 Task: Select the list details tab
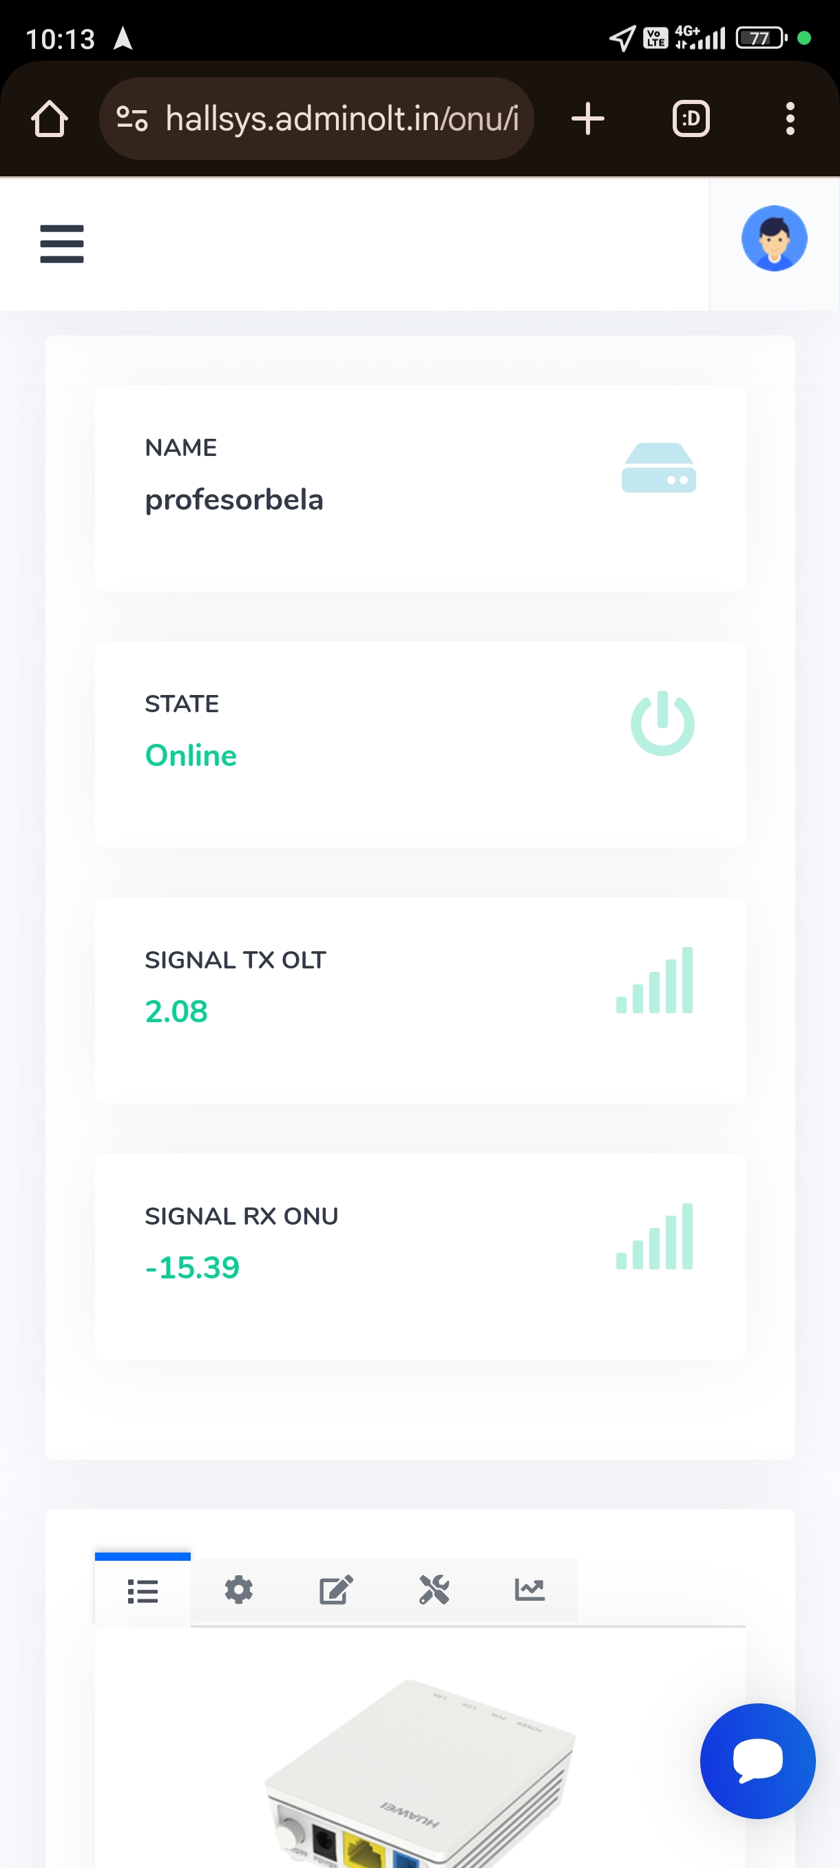(x=143, y=1591)
